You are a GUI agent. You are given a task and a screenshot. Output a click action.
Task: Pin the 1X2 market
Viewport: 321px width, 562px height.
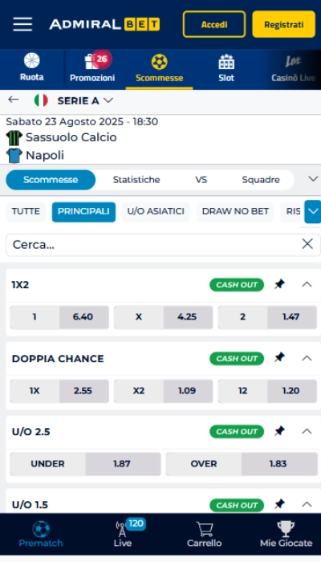pyautogui.click(x=279, y=284)
